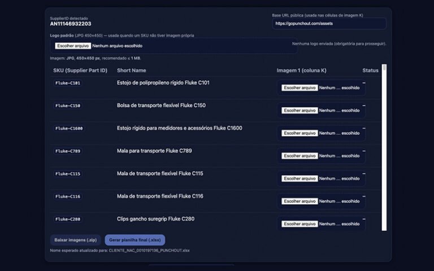Choose image file for Fluke-C150 row
This screenshot has height=271, width=434.
[x=300, y=110]
